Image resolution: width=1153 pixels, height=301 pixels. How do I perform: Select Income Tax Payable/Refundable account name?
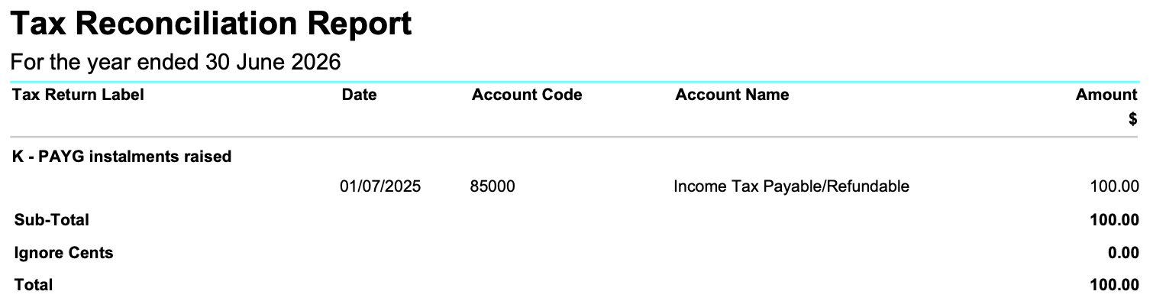pos(791,186)
